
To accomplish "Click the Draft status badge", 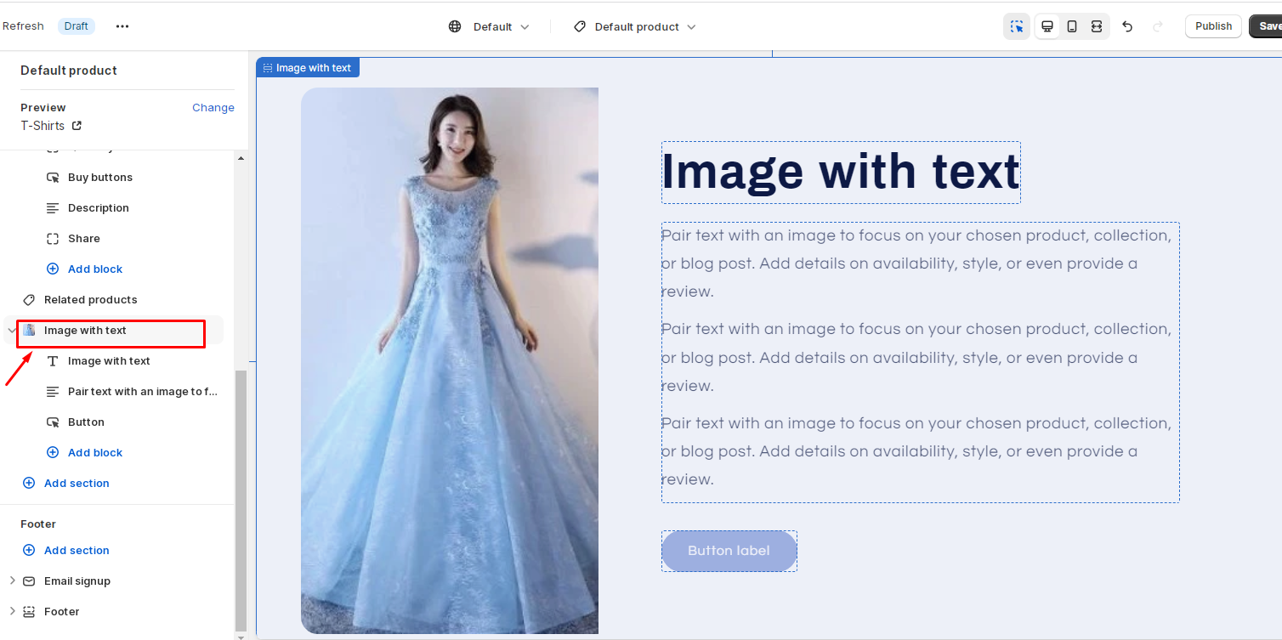I will pos(76,26).
